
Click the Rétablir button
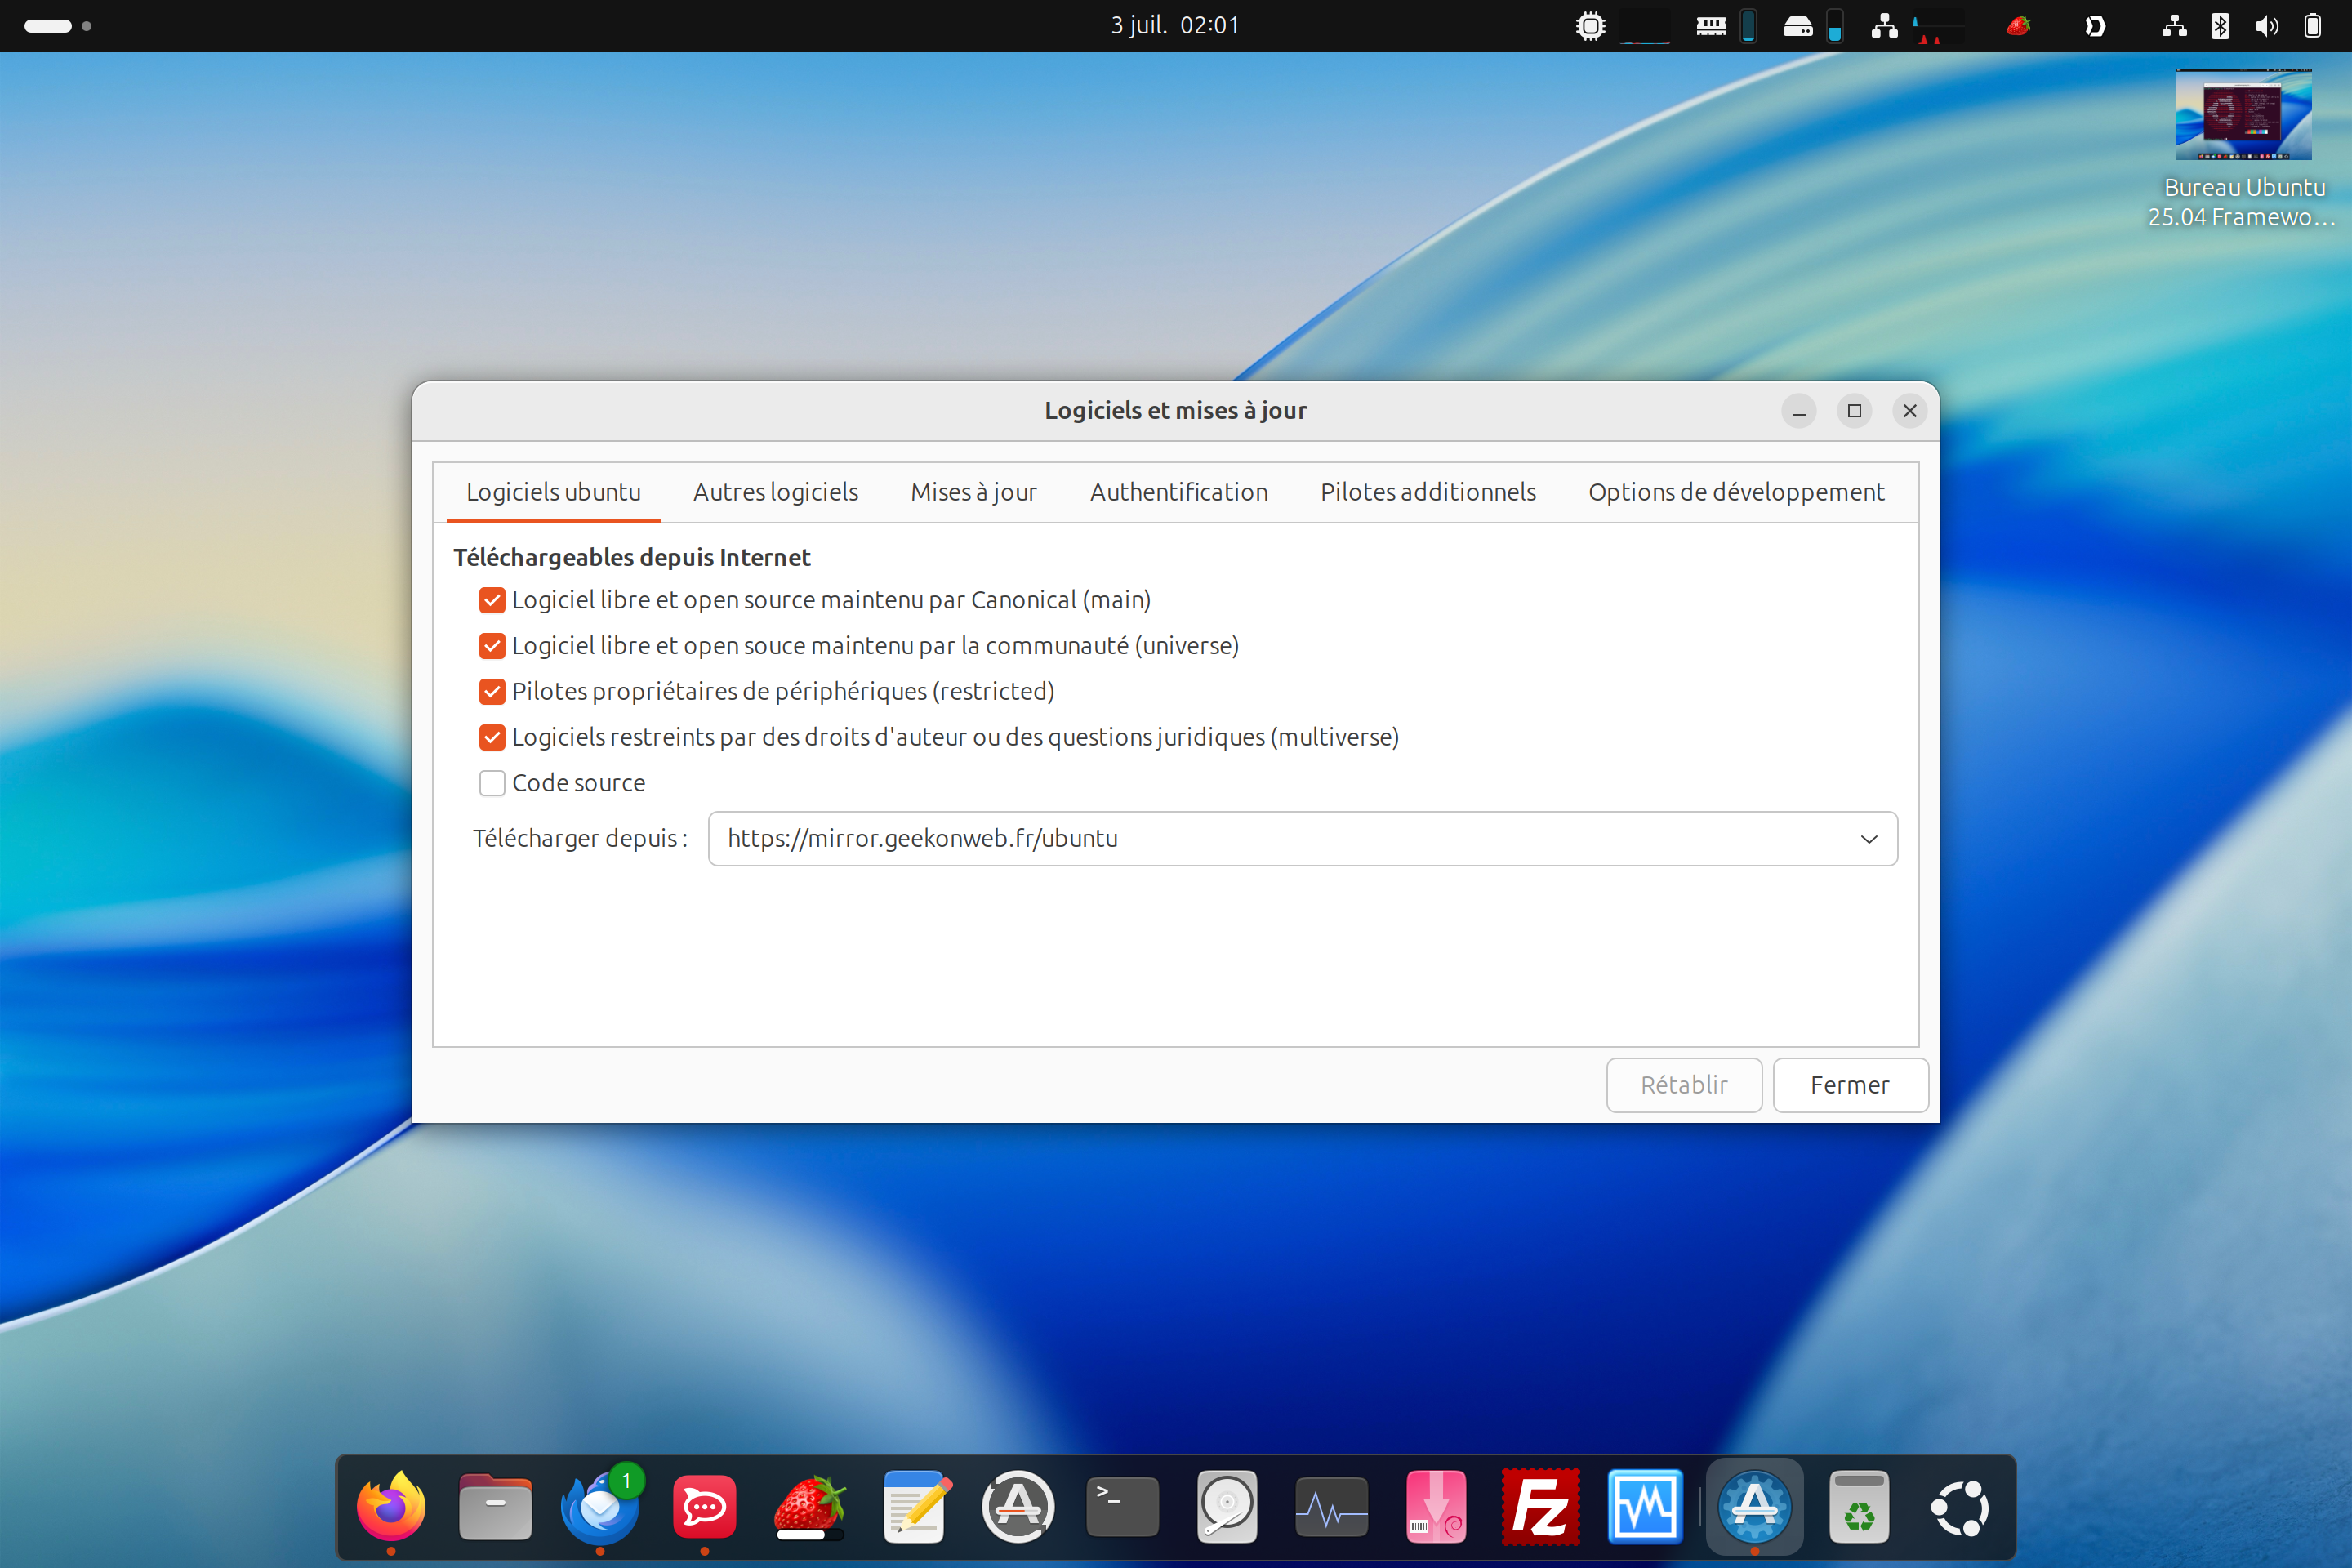[x=1683, y=1085]
